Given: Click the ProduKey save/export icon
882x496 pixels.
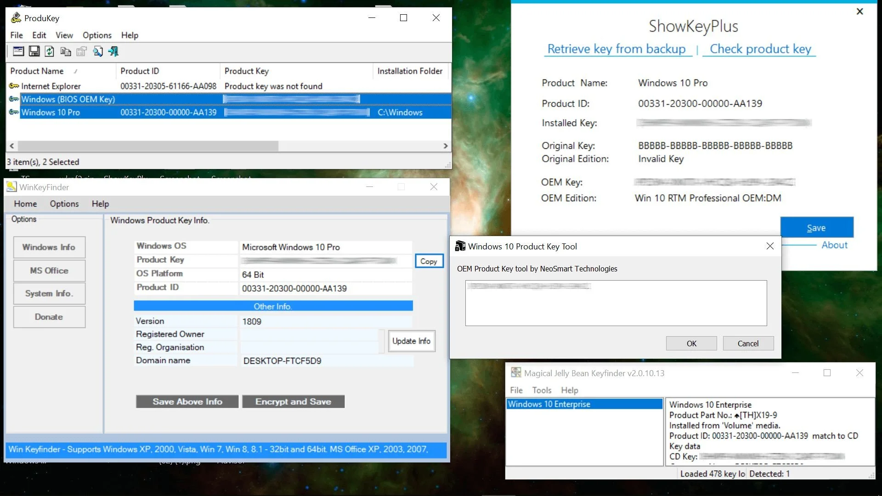Looking at the screenshot, I should 34,51.
